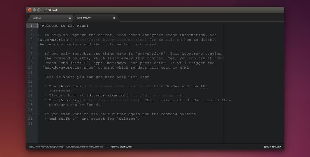The height and width of the screenshot is (157, 310).
Task: Close the untitled tab
Action: [70, 18]
